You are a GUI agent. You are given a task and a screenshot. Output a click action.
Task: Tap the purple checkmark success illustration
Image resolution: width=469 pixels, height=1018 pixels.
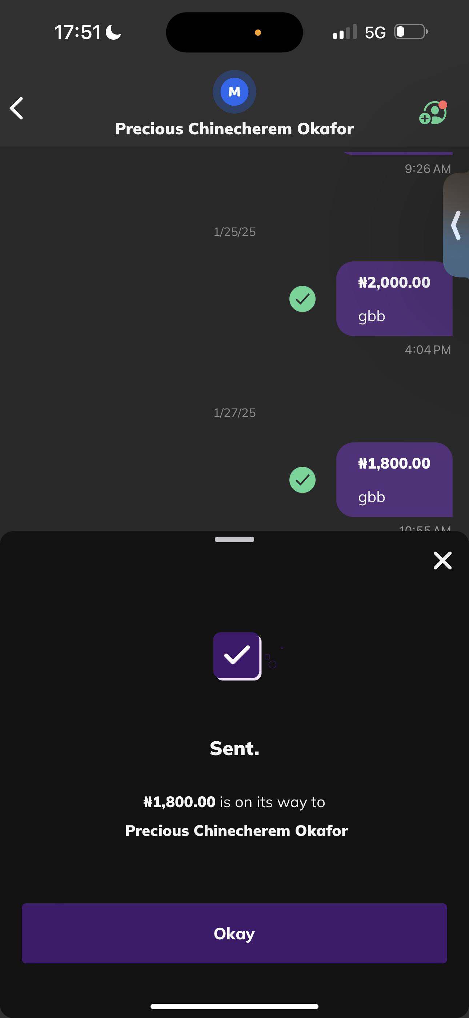coord(237,656)
